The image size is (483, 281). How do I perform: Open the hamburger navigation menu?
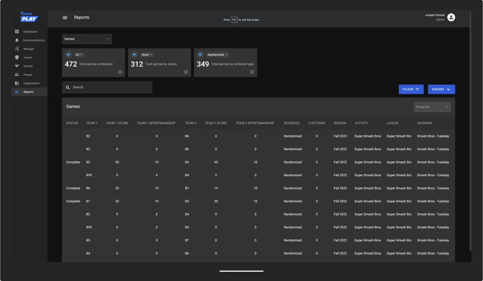click(65, 17)
